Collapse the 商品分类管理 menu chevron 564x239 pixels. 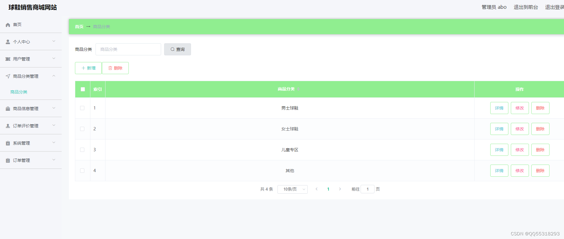tap(54, 76)
